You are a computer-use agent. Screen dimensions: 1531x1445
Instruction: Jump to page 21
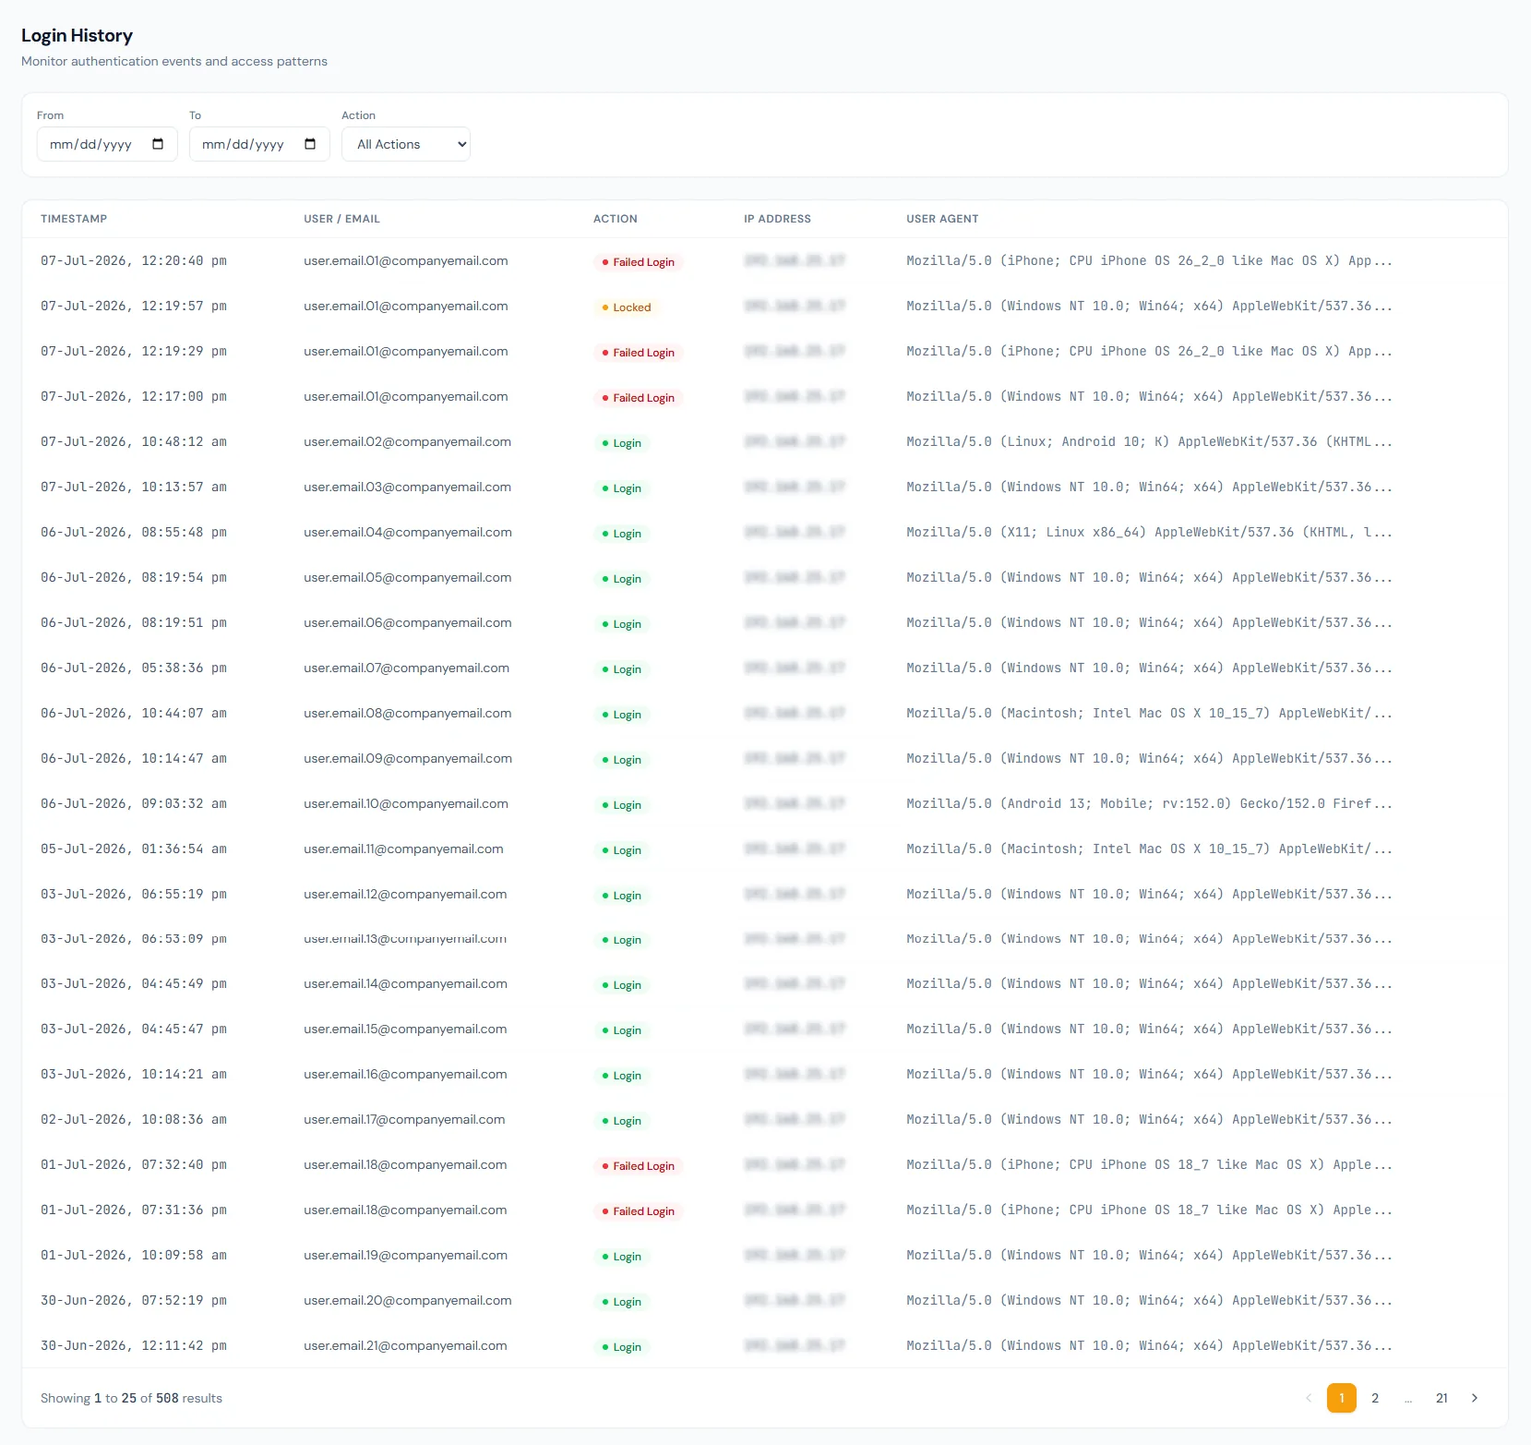(x=1441, y=1398)
